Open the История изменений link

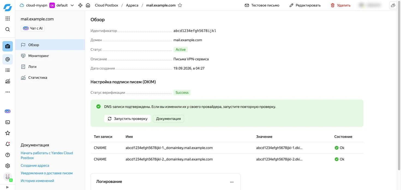(x=37, y=181)
